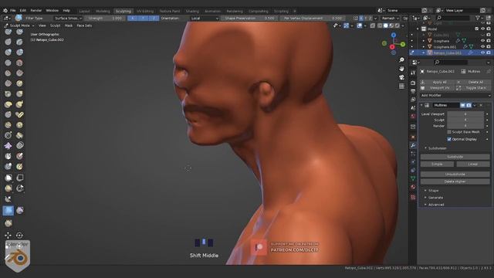Switch perspective/orthographic with the grid icon

[x=401, y=86]
